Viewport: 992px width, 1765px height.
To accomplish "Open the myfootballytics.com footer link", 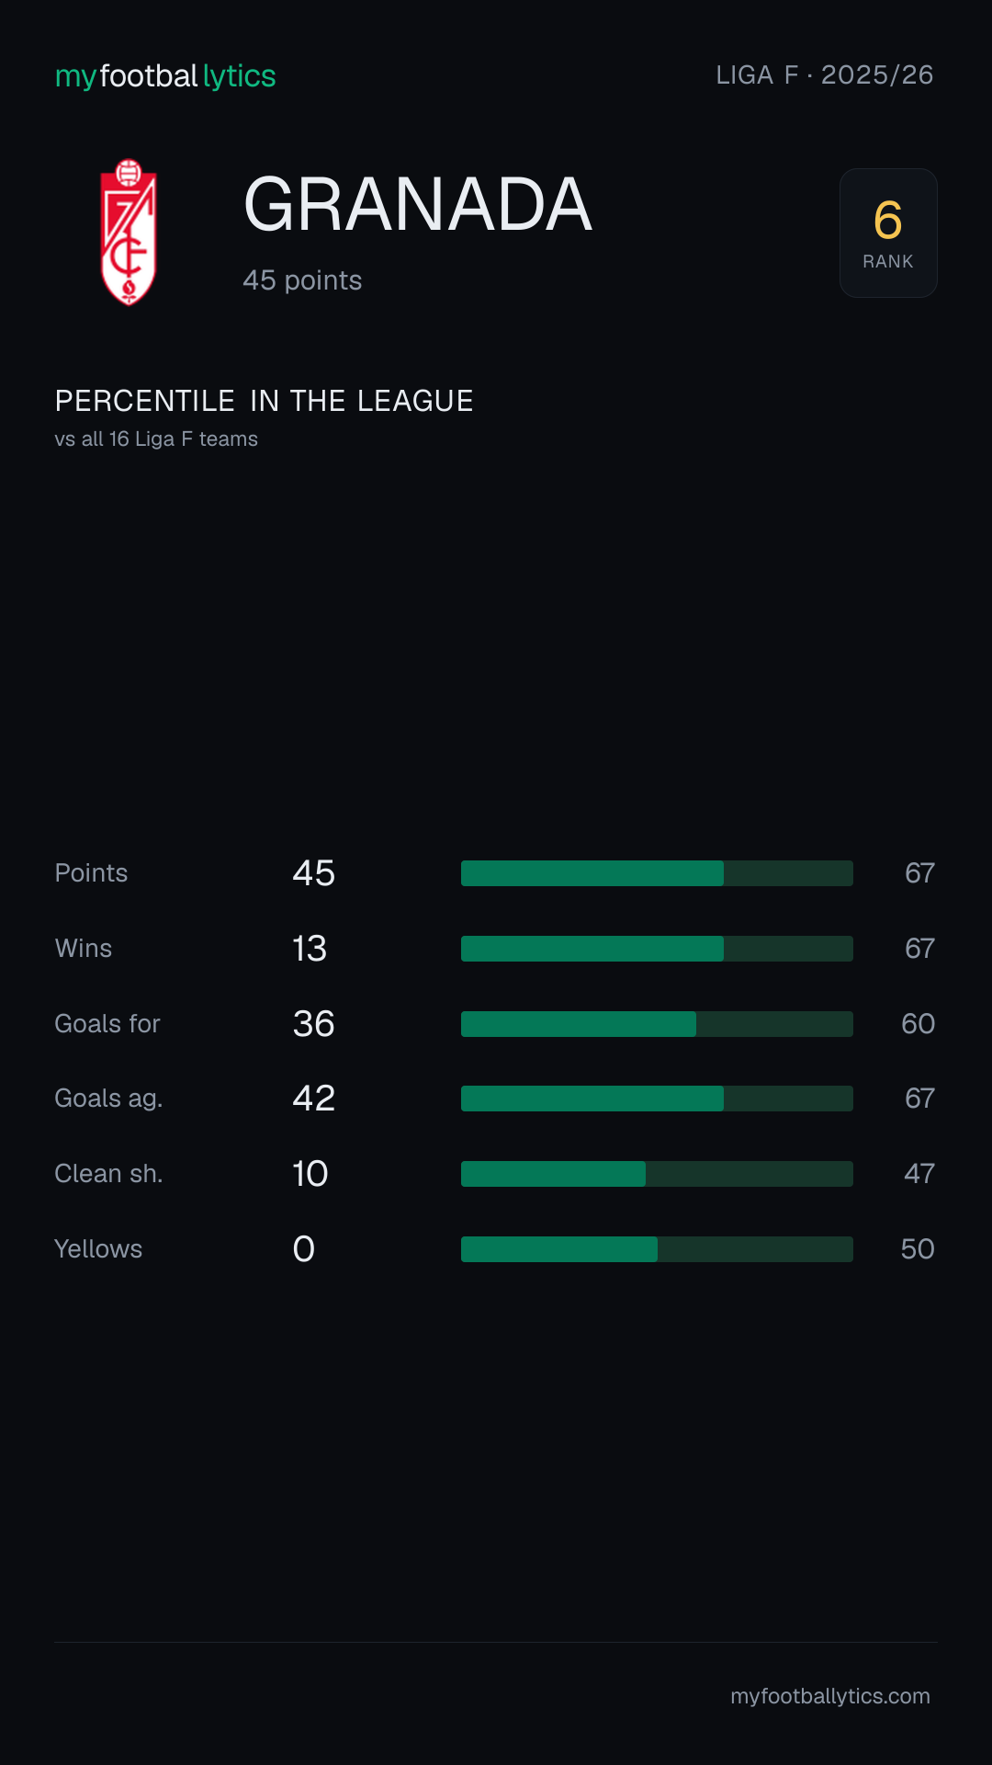I will pos(830,1696).
